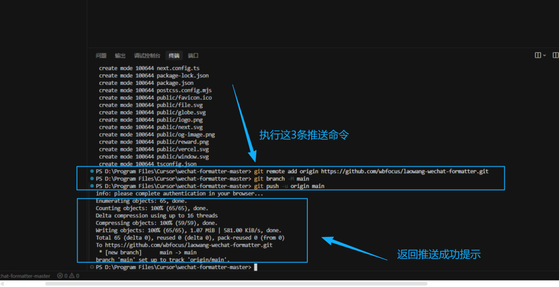Click 'Delta compression using up to 16 threads'

157,216
